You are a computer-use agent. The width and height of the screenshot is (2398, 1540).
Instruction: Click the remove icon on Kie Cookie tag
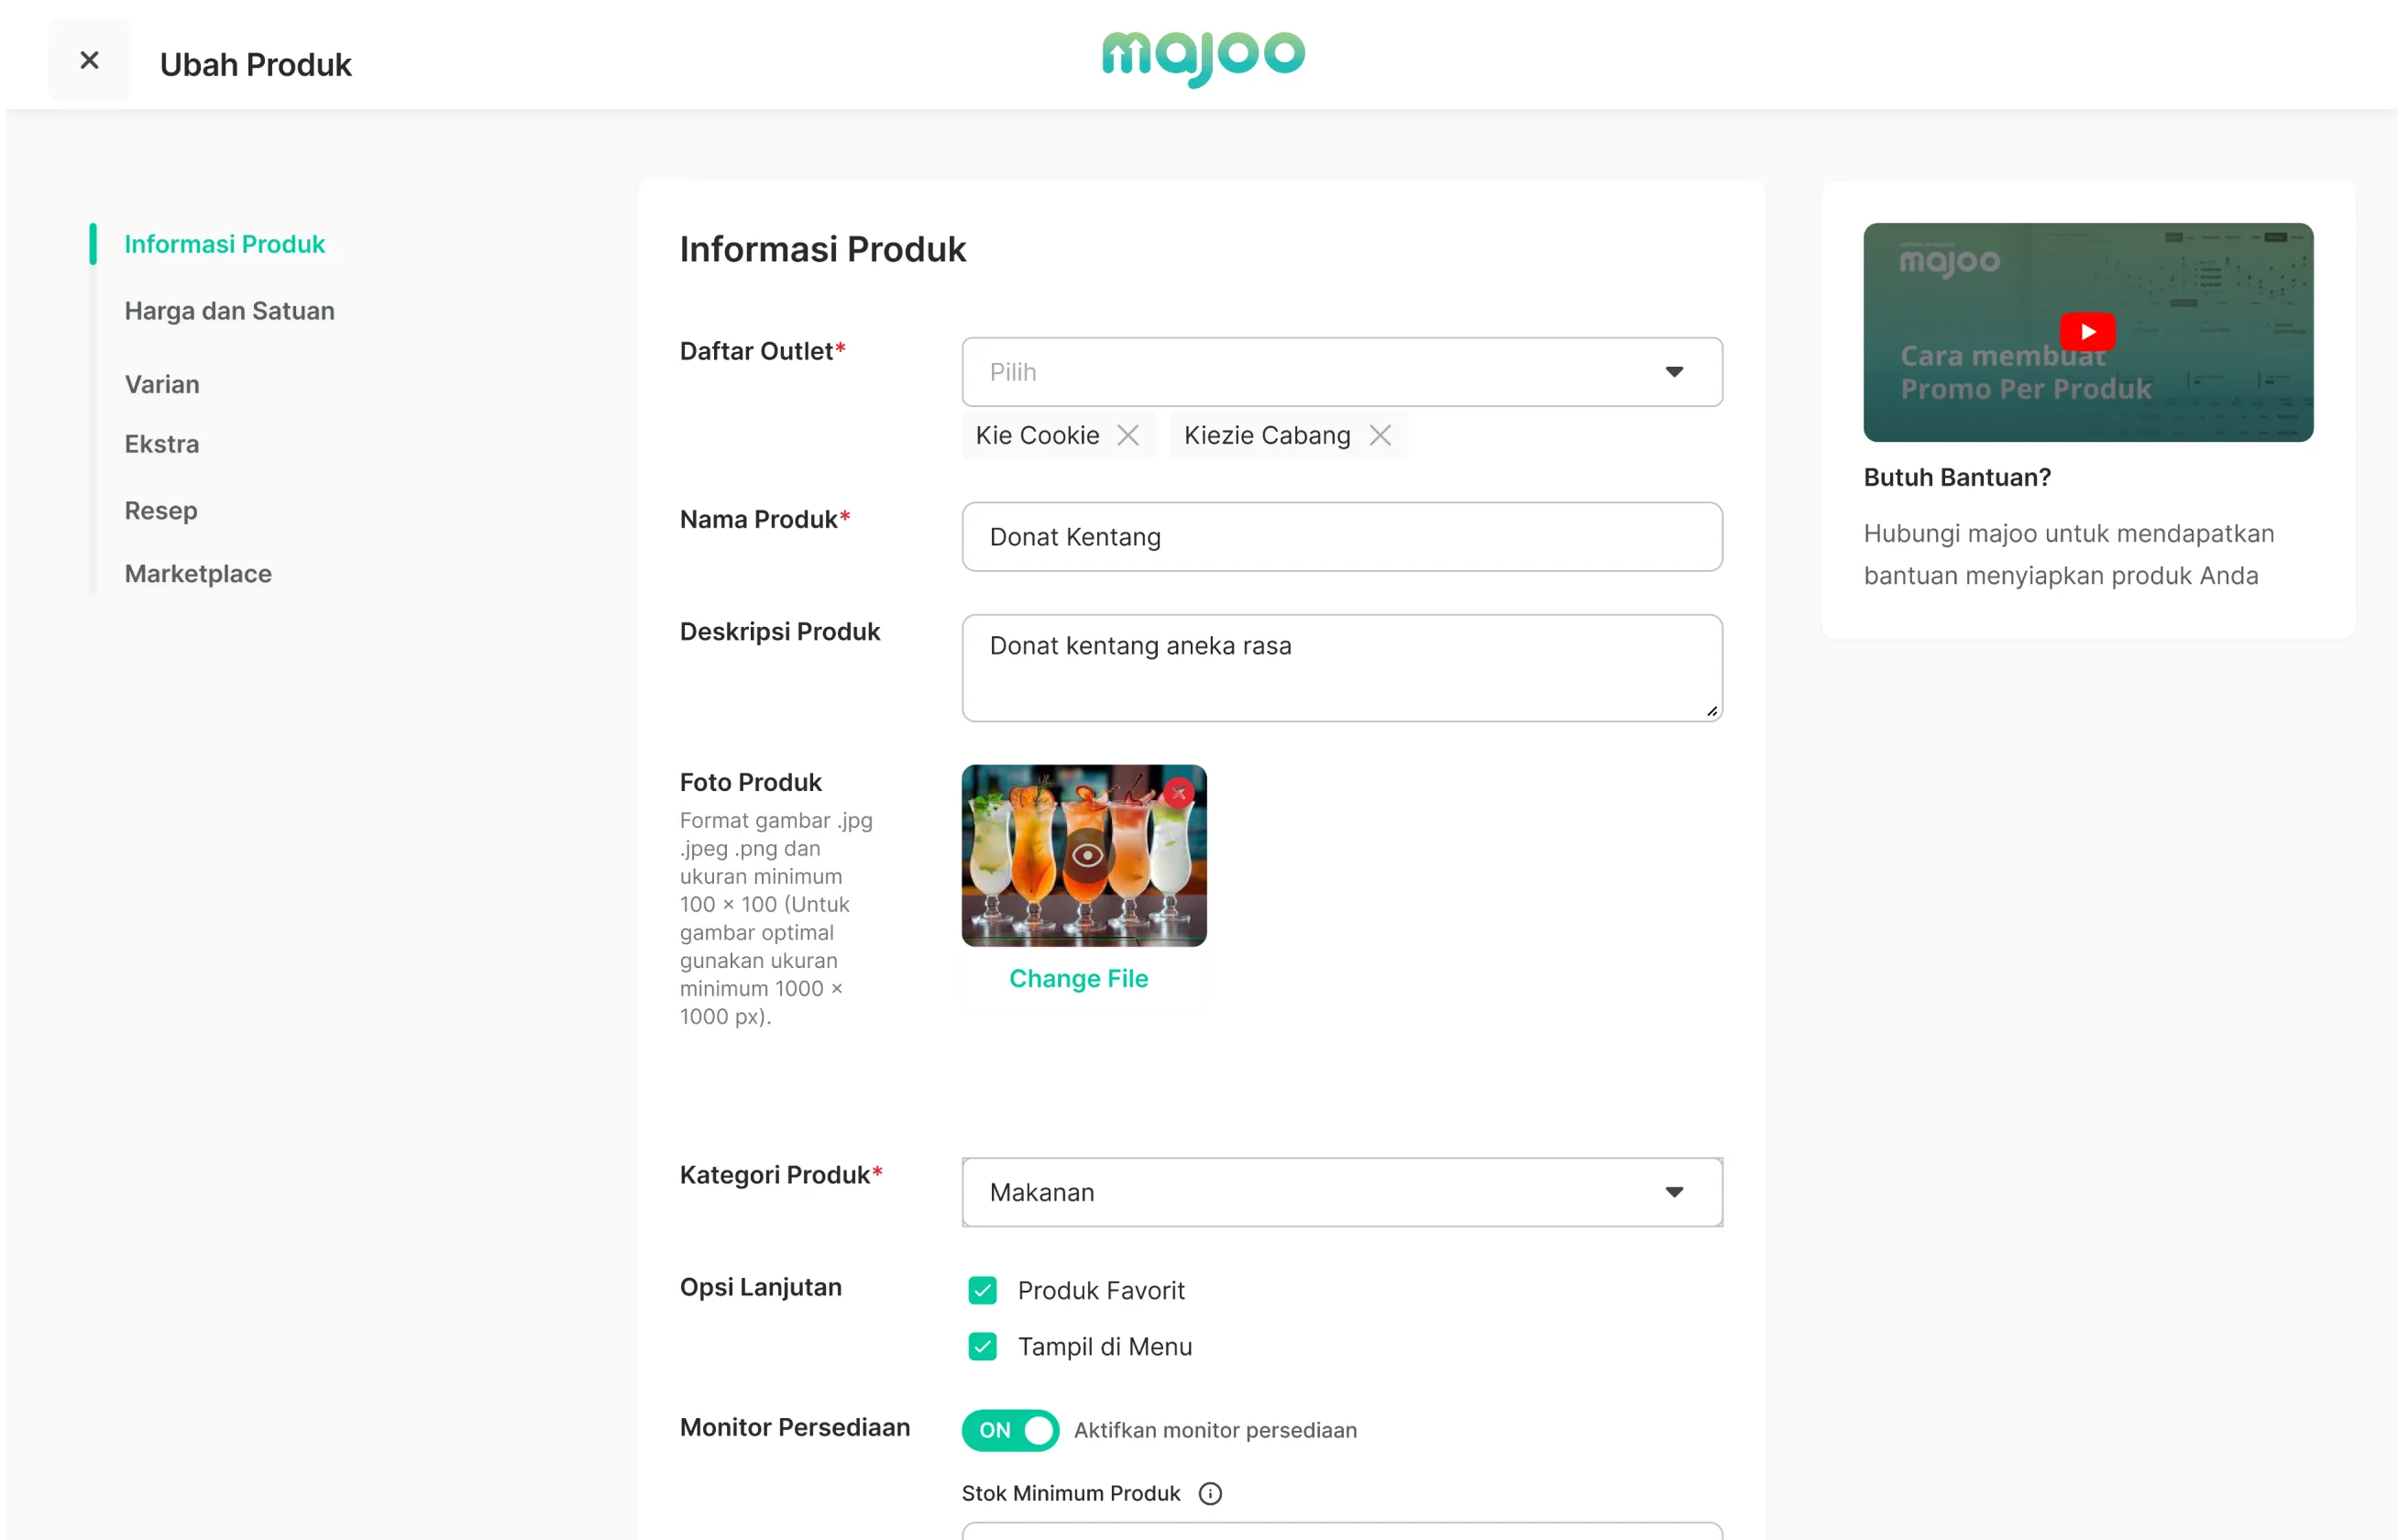tap(1127, 435)
